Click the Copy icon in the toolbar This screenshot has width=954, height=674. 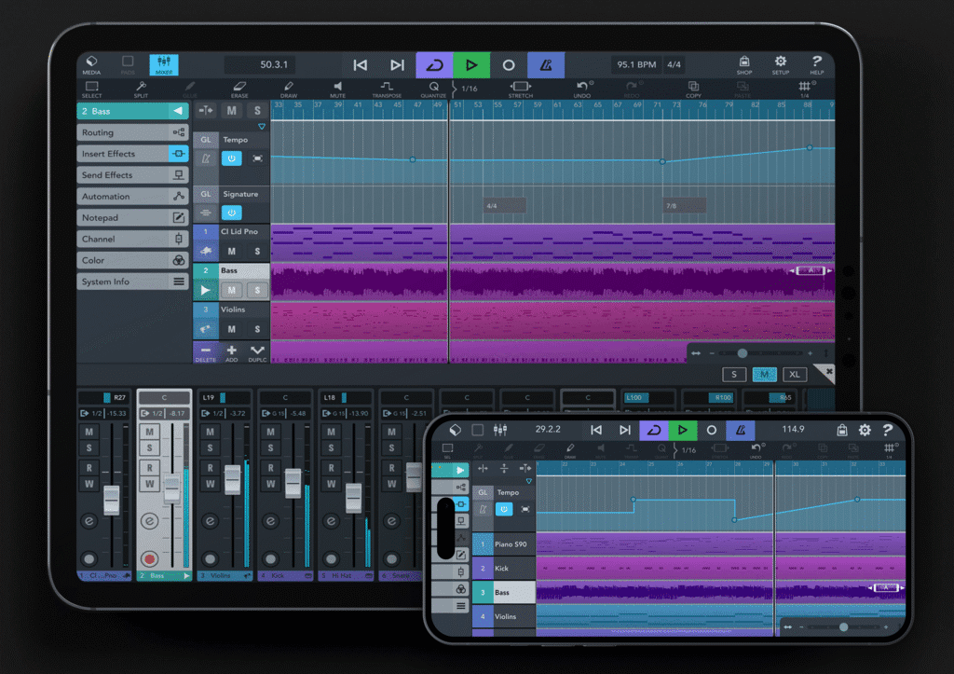(x=692, y=89)
